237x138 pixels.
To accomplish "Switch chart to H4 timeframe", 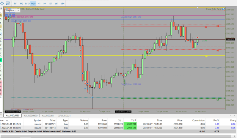I will pyautogui.click(x=45, y=3).
